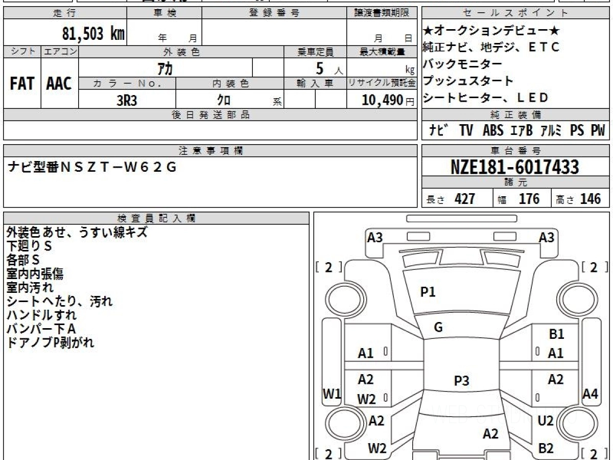Click the P3 mark on the roof
This screenshot has height=460, width=613.
pos(461,380)
